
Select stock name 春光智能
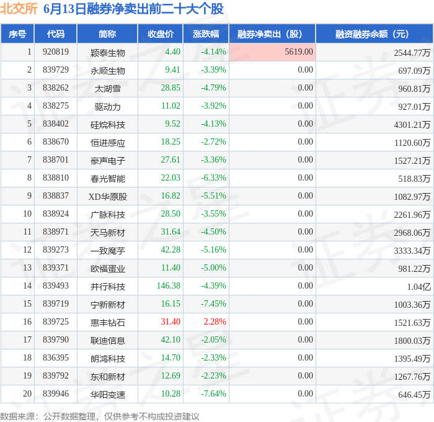(x=108, y=179)
